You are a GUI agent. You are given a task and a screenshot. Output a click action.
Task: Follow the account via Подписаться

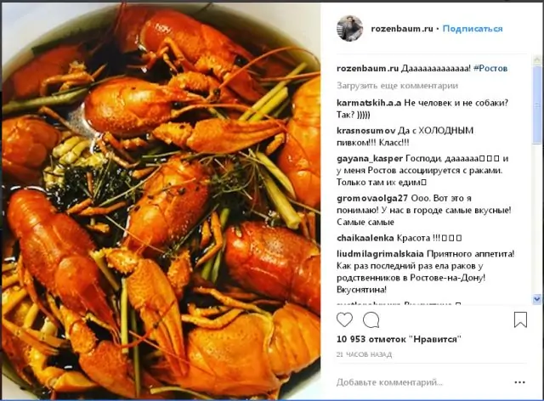(473, 28)
